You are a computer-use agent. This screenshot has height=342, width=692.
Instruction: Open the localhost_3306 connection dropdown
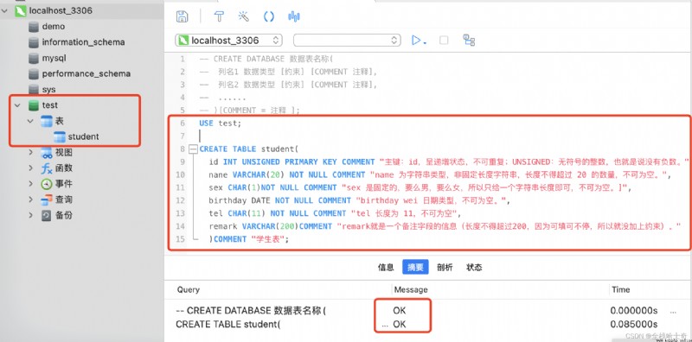coord(228,41)
